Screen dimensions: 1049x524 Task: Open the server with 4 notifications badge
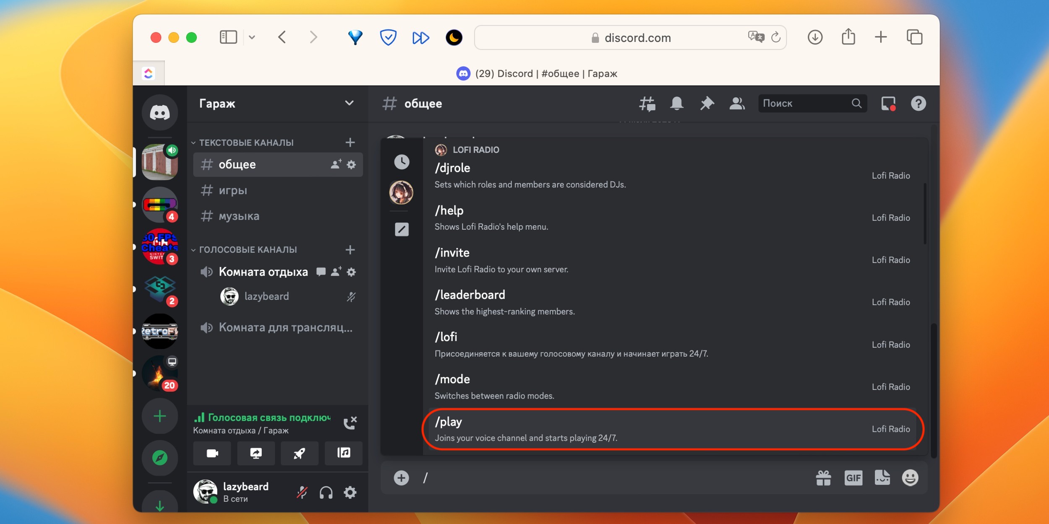(159, 205)
